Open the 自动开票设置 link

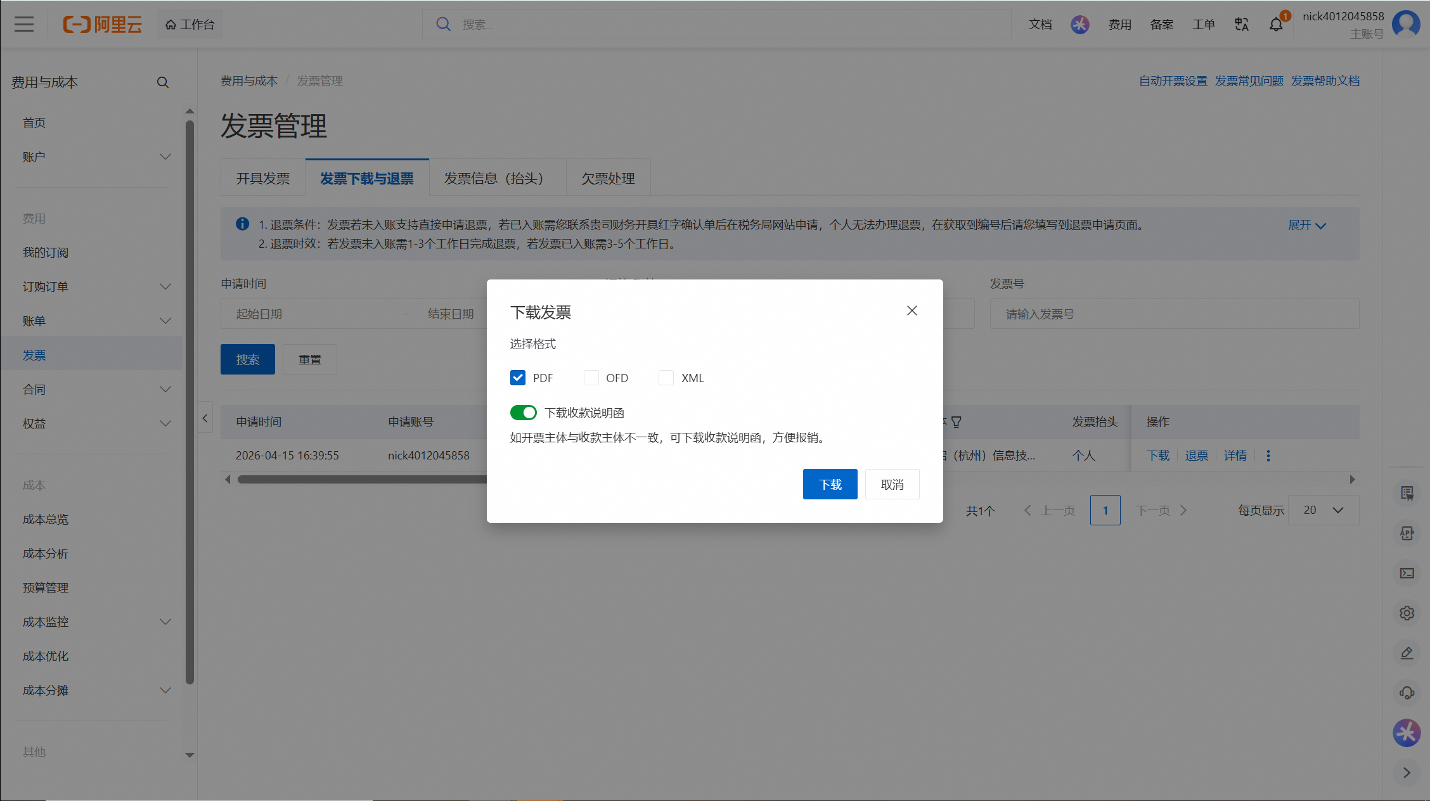tap(1173, 81)
